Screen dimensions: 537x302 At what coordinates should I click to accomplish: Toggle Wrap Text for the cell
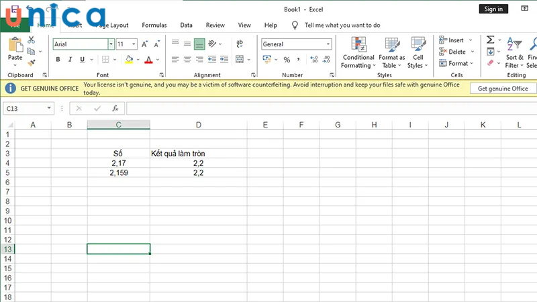click(237, 42)
